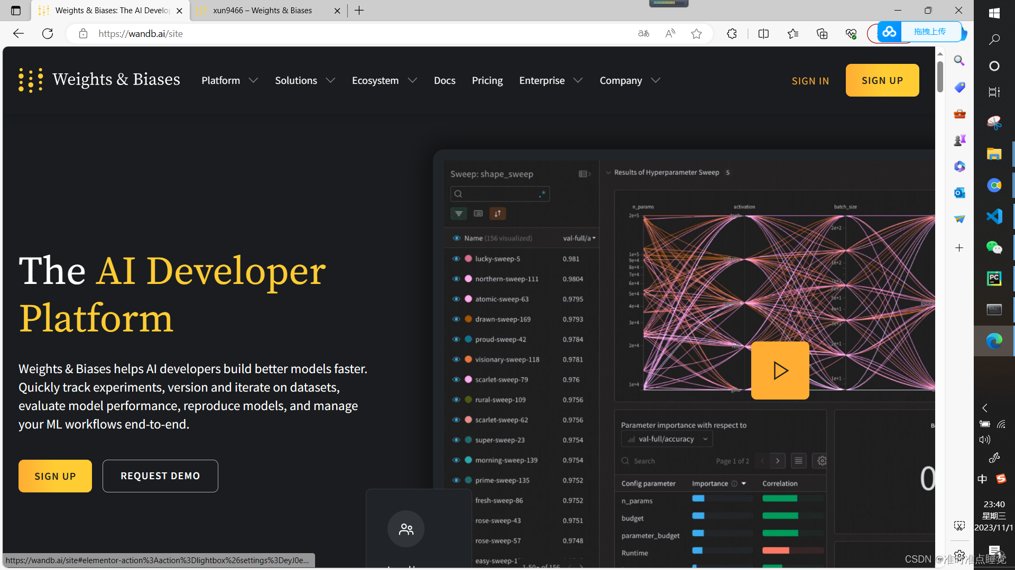This screenshot has width=1015, height=570.
Task: Expand the Platform menu
Action: coord(229,80)
